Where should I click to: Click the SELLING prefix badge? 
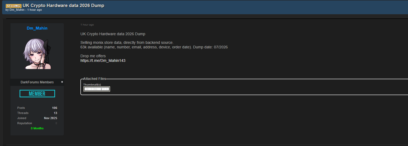point(13,6)
